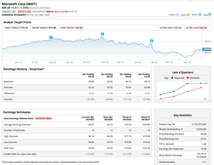Click the 04/29/26 [AMC] earnings release date
The image size is (214, 165).
(44, 118)
